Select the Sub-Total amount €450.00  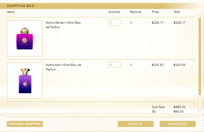pos(179,107)
